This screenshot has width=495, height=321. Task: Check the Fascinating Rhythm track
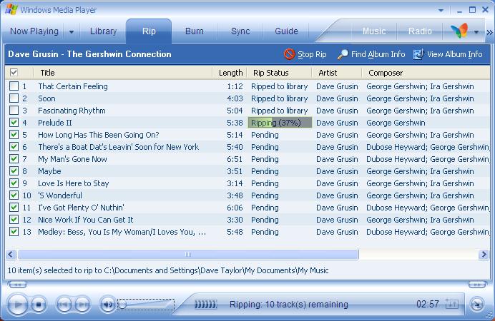point(14,110)
